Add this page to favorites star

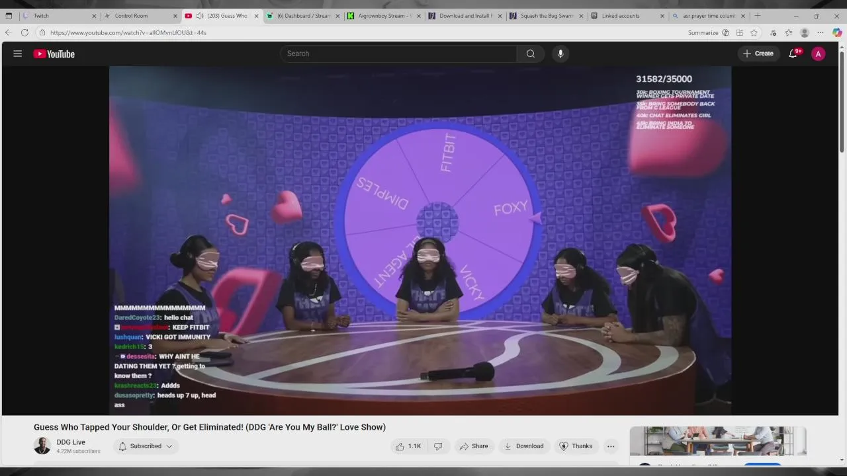pyautogui.click(x=754, y=32)
